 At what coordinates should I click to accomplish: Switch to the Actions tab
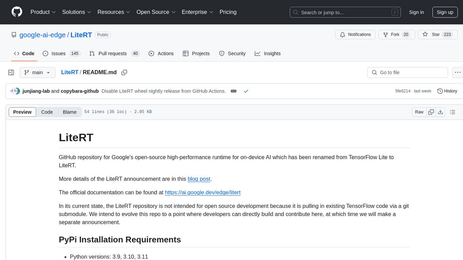[x=161, y=53]
